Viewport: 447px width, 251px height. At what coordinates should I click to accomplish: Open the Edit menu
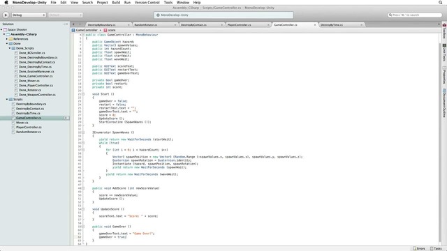pyautogui.click(x=64, y=2)
